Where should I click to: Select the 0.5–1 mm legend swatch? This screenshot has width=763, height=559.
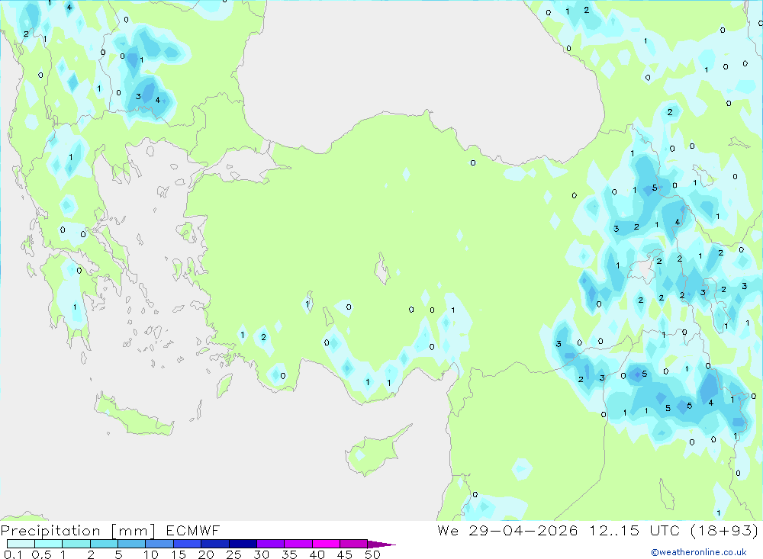49,544
